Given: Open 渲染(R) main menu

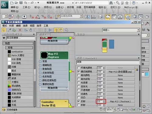Looking at the screenshot, I should tap(102, 7).
